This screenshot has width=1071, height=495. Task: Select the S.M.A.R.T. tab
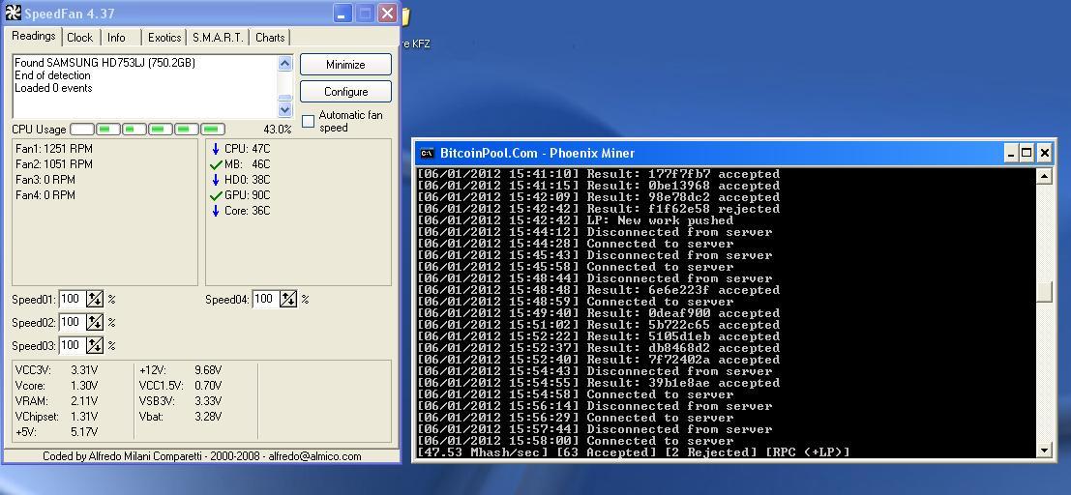pos(218,38)
